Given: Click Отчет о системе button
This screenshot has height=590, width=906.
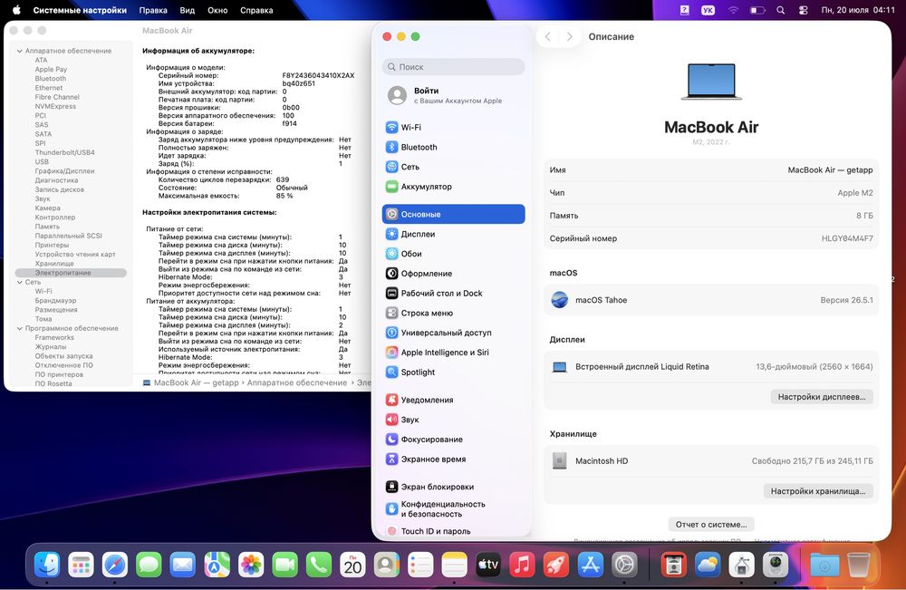Looking at the screenshot, I should pyautogui.click(x=710, y=524).
